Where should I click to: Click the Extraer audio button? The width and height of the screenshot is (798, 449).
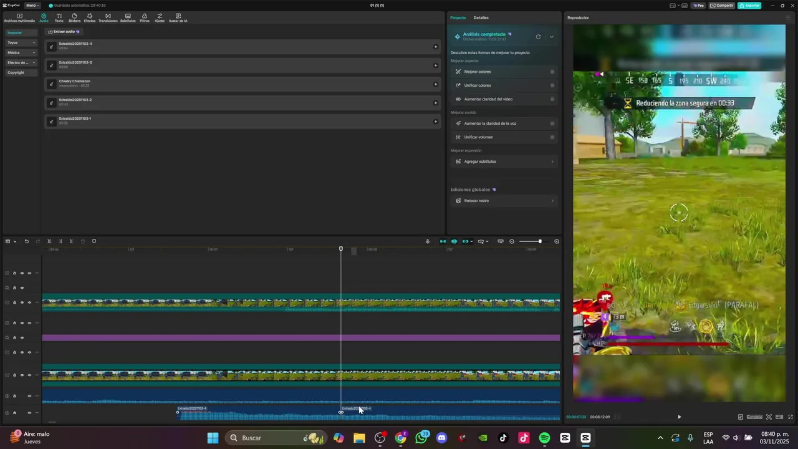64,31
